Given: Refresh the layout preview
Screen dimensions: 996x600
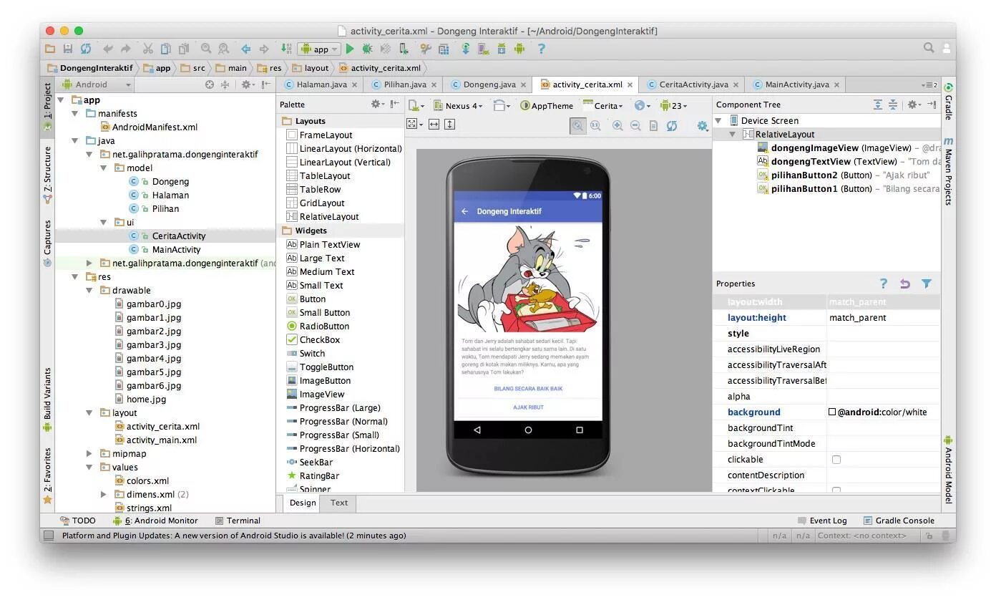Looking at the screenshot, I should (x=672, y=125).
